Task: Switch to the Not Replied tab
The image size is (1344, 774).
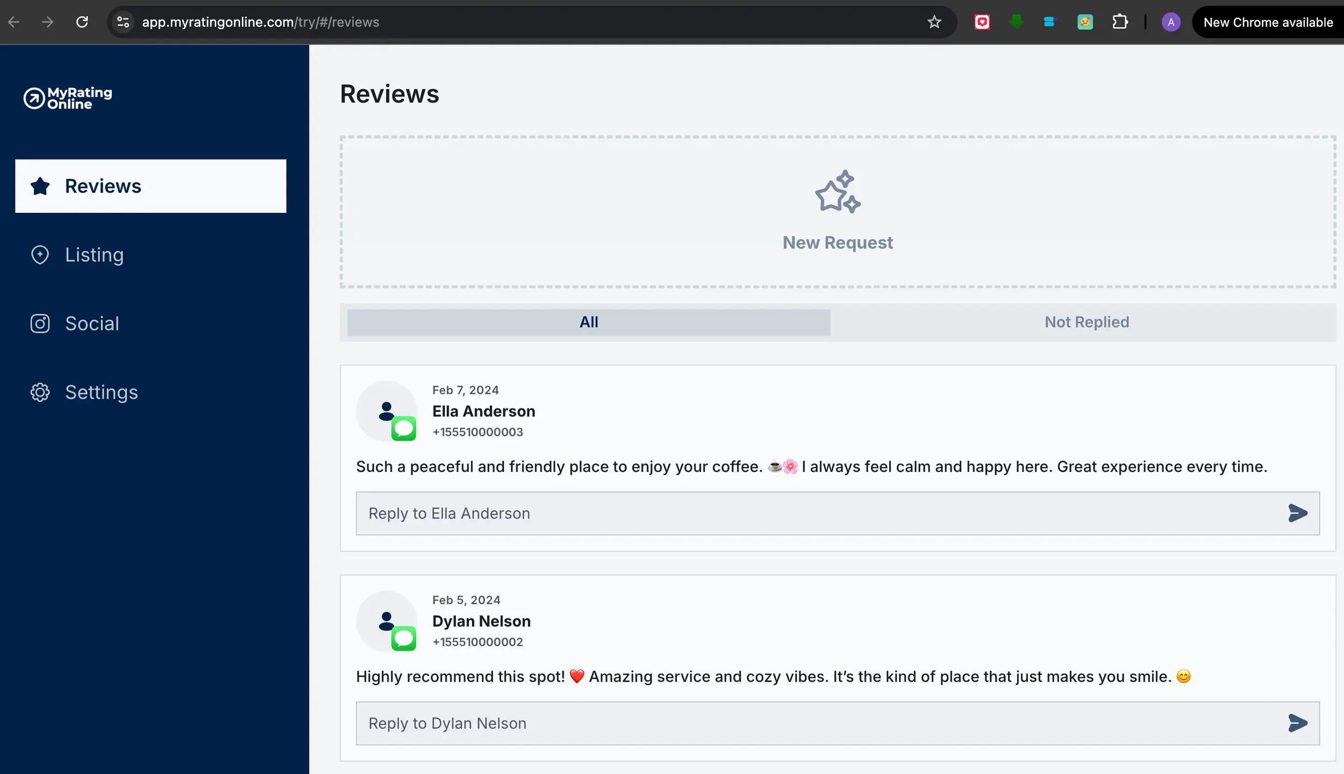Action: (x=1086, y=322)
